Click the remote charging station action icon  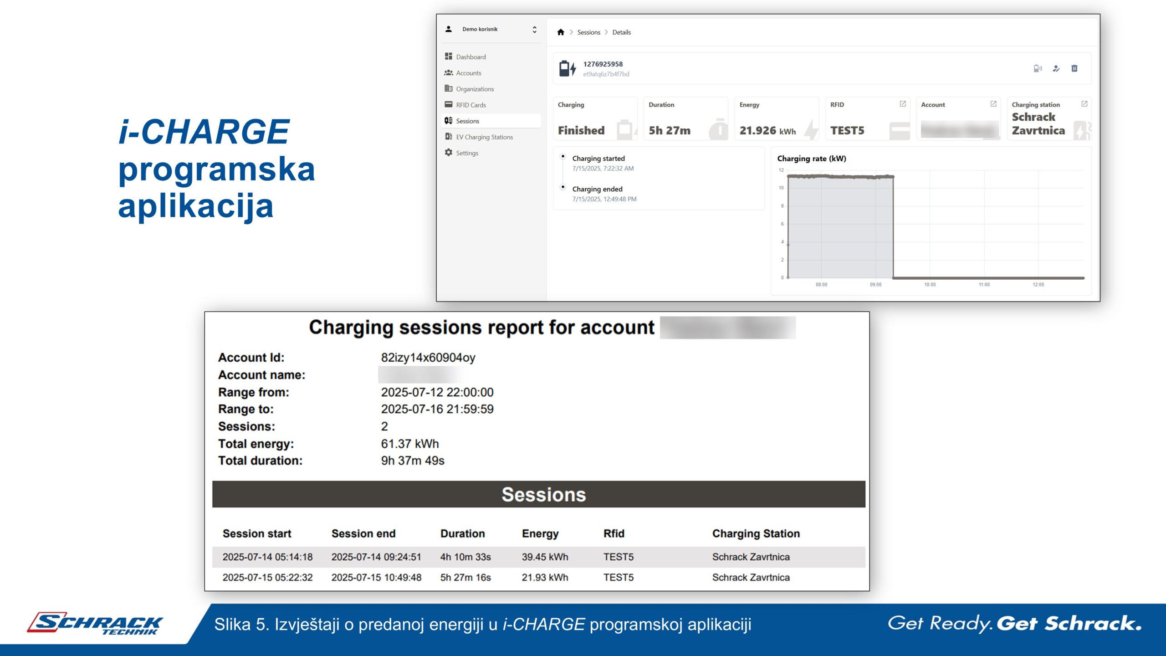pos(1038,68)
